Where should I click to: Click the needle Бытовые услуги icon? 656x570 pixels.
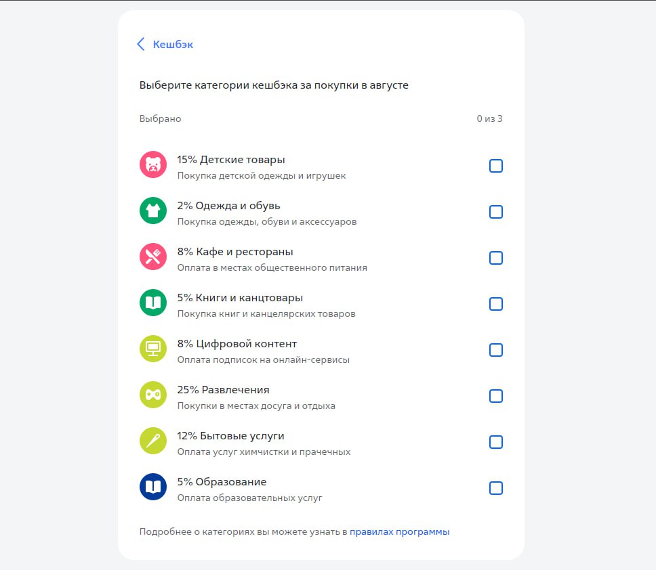[153, 441]
